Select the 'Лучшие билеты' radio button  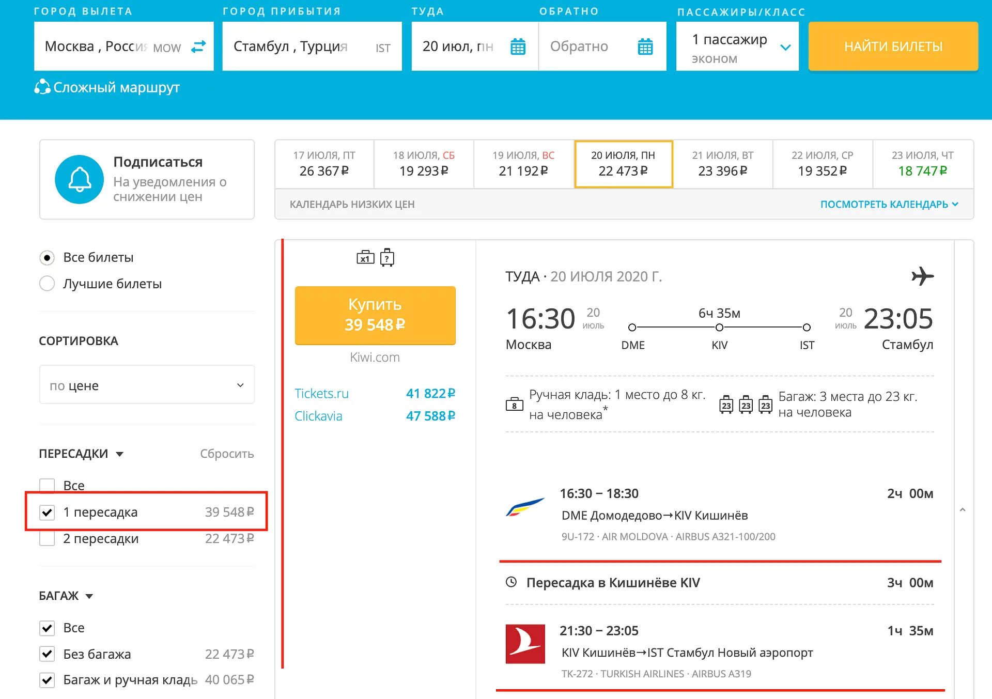[47, 284]
